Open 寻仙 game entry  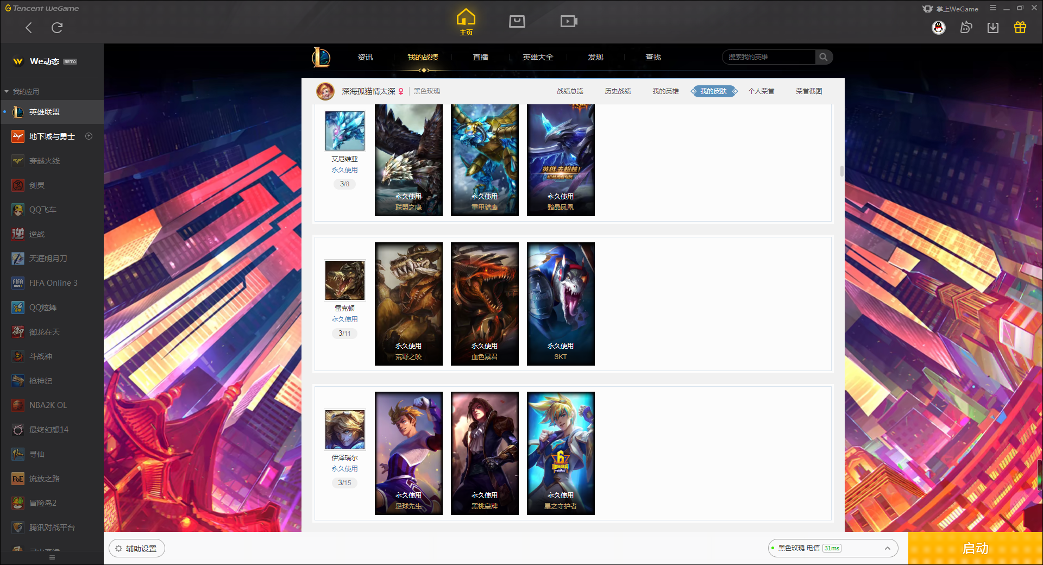(x=52, y=454)
